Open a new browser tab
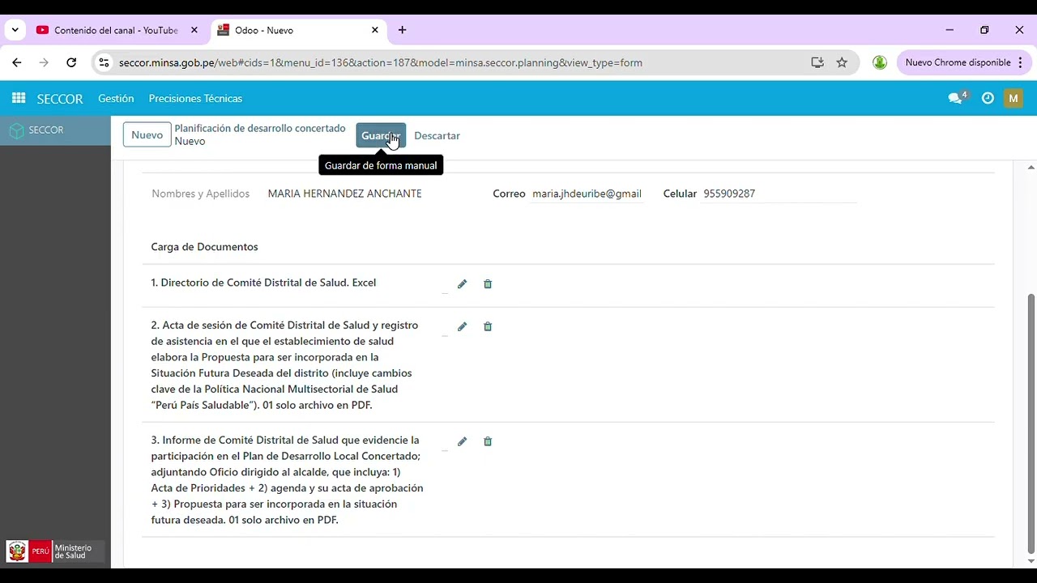1037x583 pixels. (x=403, y=30)
